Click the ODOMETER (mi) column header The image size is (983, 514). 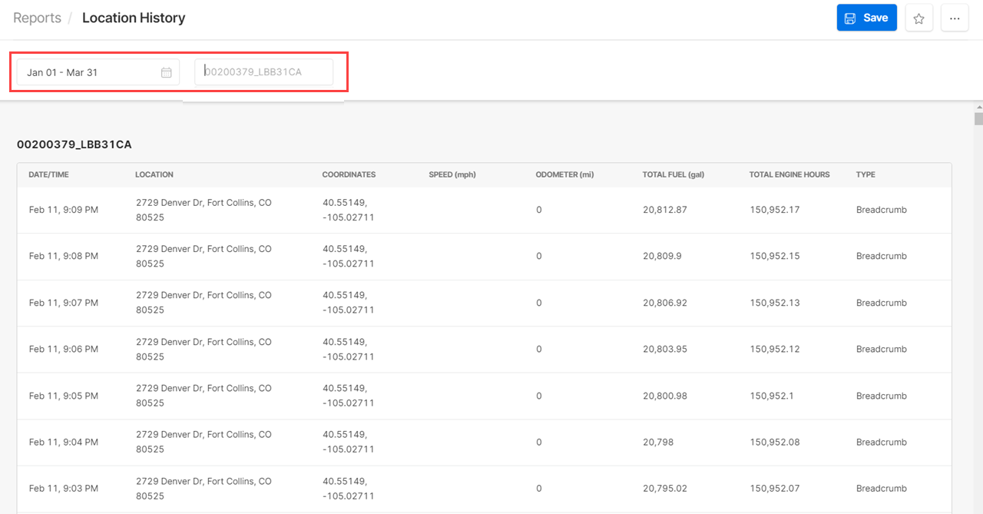[x=564, y=174]
